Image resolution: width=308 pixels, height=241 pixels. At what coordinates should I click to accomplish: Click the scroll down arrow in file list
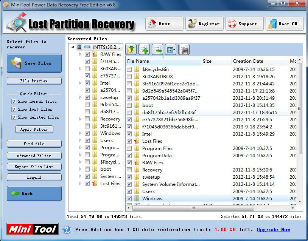coord(300,201)
